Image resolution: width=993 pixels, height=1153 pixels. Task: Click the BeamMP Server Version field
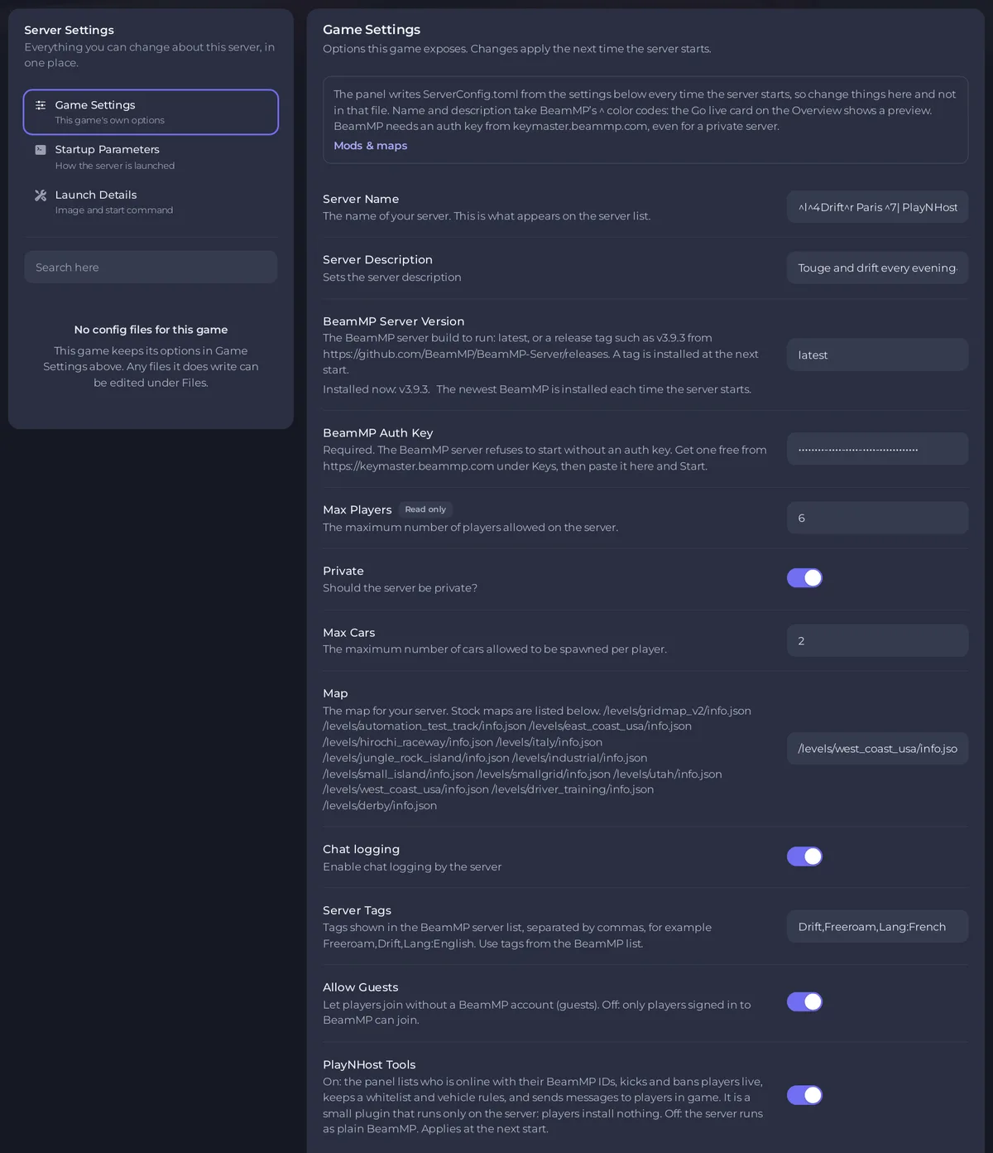coord(877,355)
